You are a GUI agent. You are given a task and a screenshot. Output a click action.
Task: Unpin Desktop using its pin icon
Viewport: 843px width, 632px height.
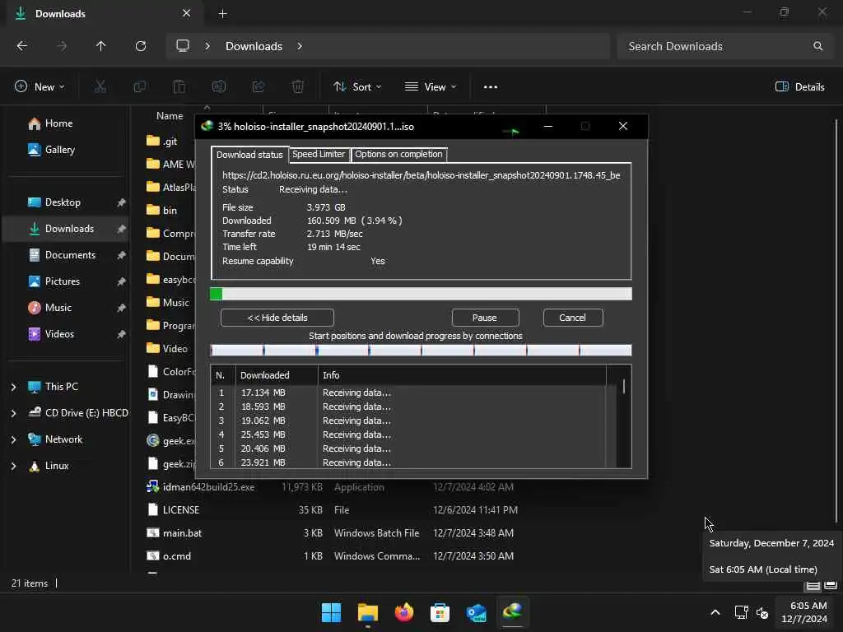click(121, 202)
